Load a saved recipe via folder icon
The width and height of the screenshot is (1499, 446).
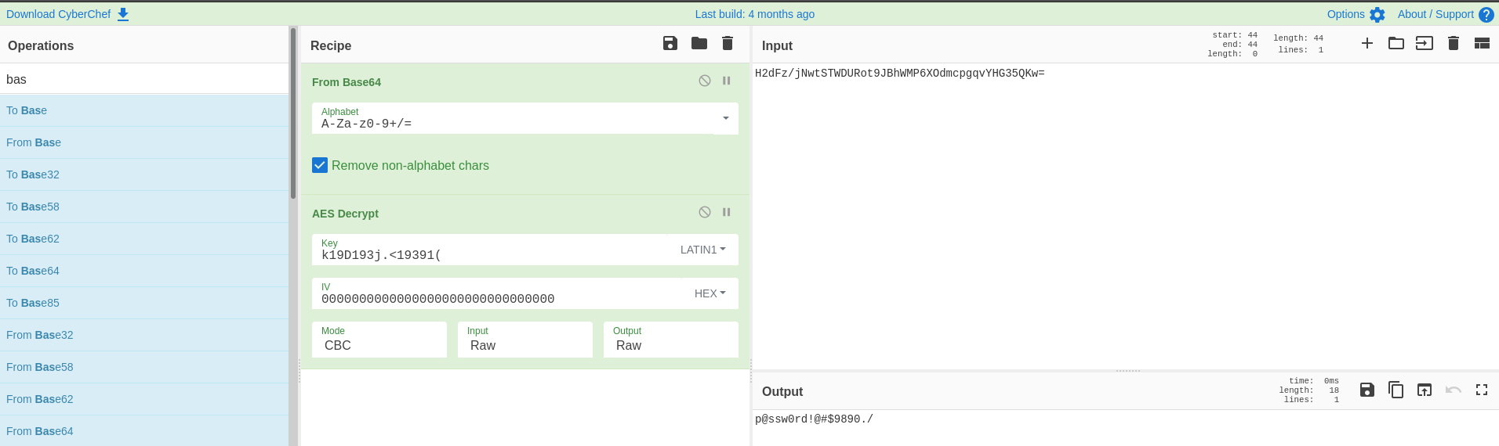pyautogui.click(x=699, y=44)
